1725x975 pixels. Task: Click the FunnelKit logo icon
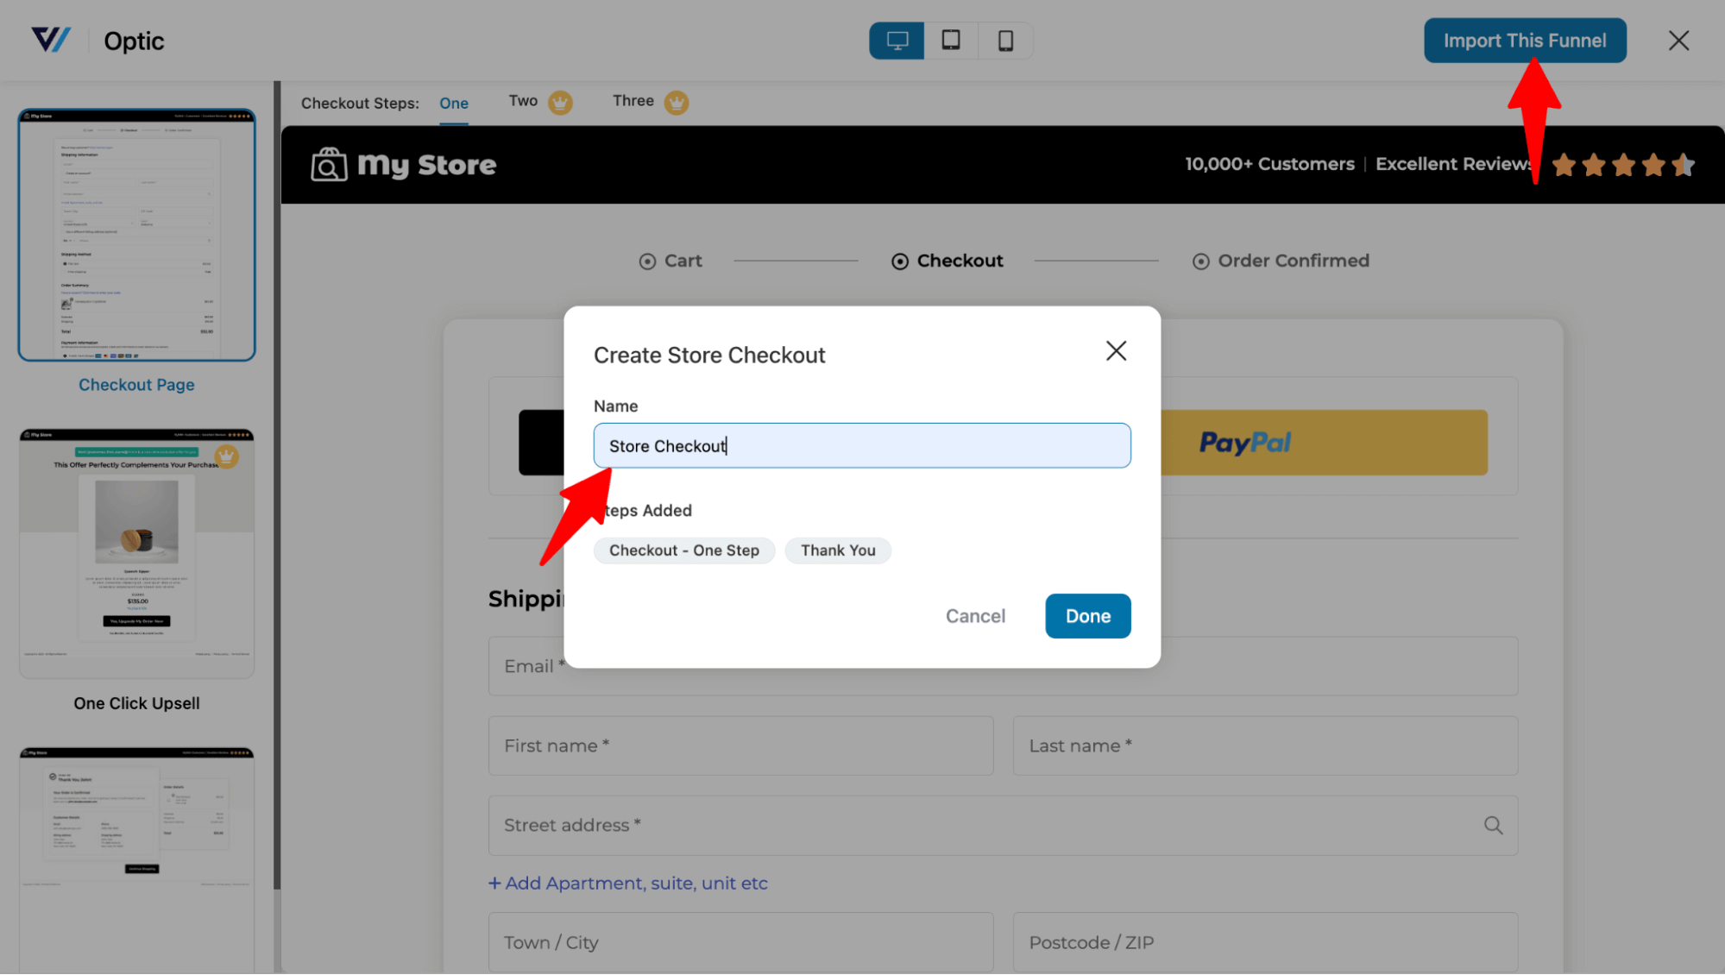click(x=51, y=40)
